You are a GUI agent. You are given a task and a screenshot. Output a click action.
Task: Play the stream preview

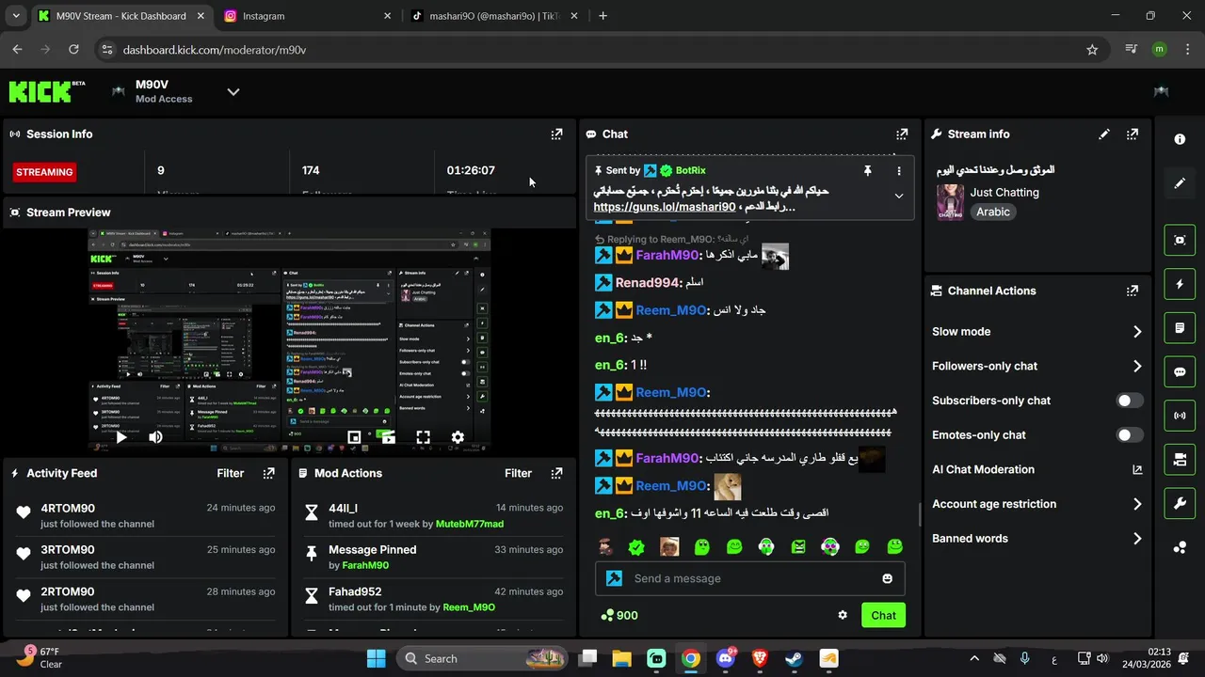pyautogui.click(x=121, y=437)
